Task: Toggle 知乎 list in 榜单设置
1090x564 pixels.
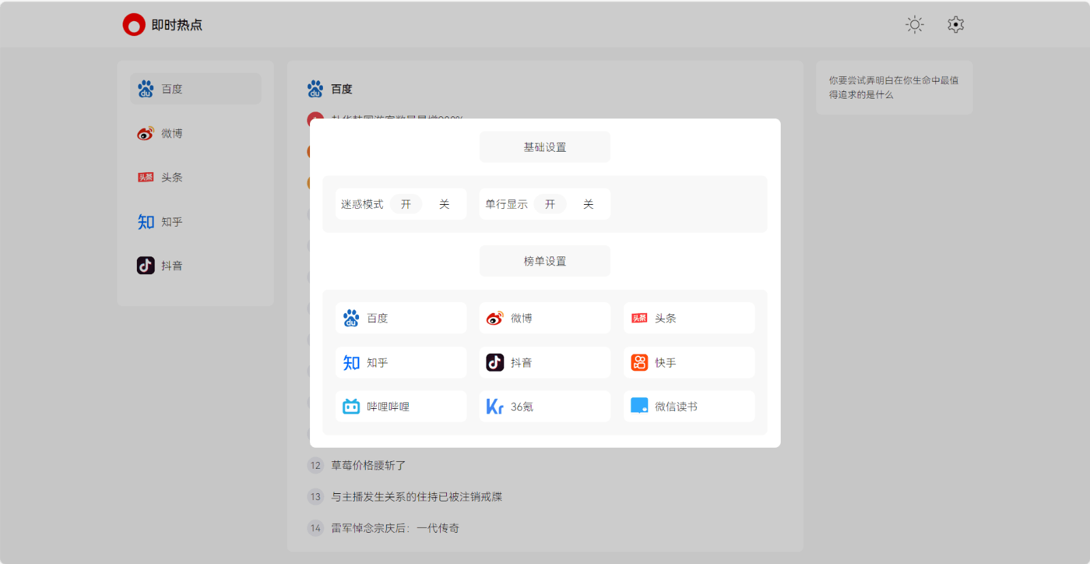Action: pos(401,363)
